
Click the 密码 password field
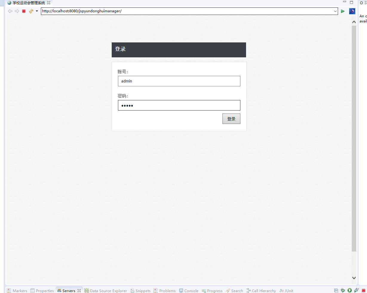[x=179, y=105]
